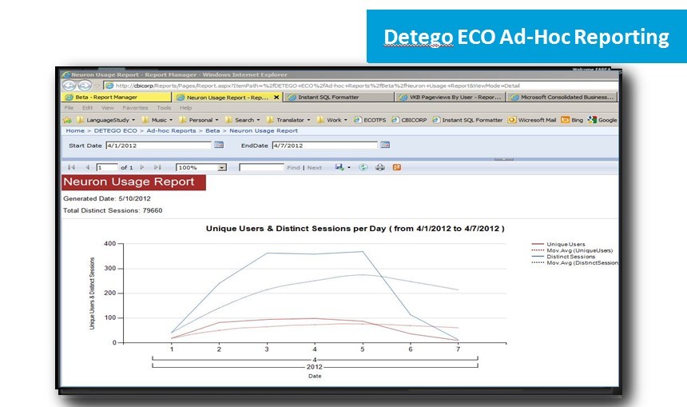Image resolution: width=687 pixels, height=407 pixels.
Task: Switch to Beta - Report Manager tab
Action: pos(117,98)
